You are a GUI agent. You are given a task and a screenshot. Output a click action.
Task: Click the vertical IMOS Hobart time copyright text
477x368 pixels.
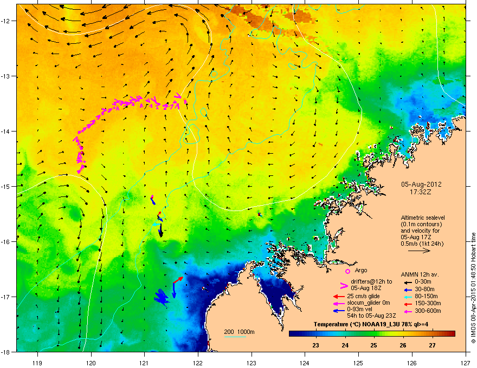point(473,288)
